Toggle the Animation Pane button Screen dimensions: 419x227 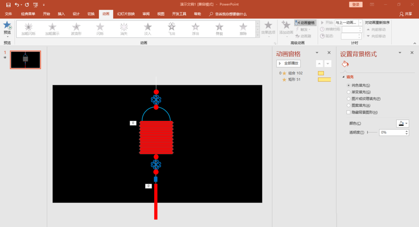pyautogui.click(x=305, y=23)
